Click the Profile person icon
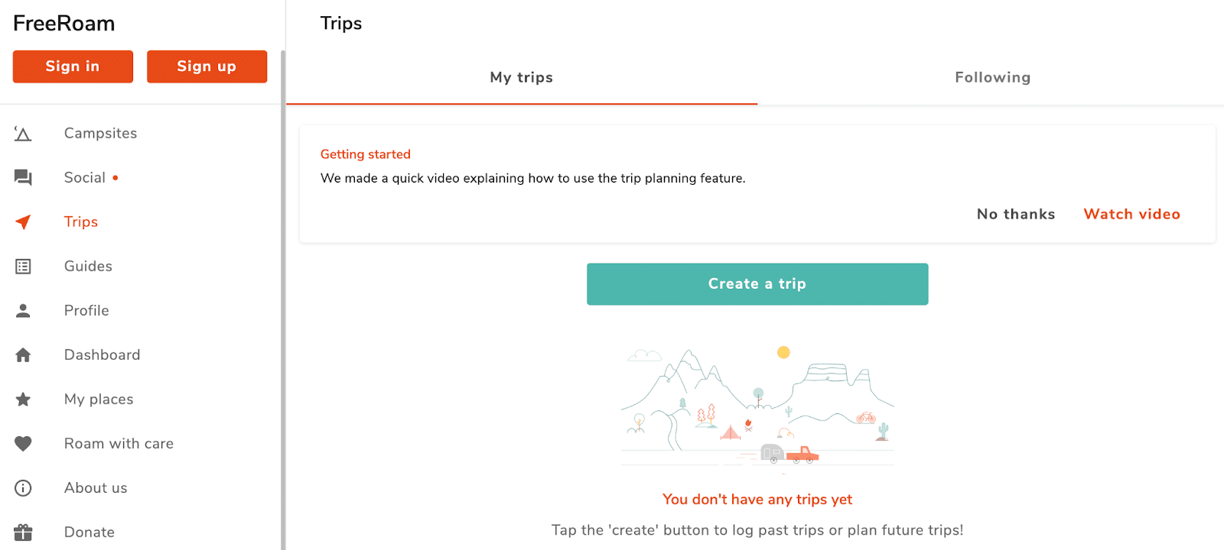1224x550 pixels. pos(23,311)
